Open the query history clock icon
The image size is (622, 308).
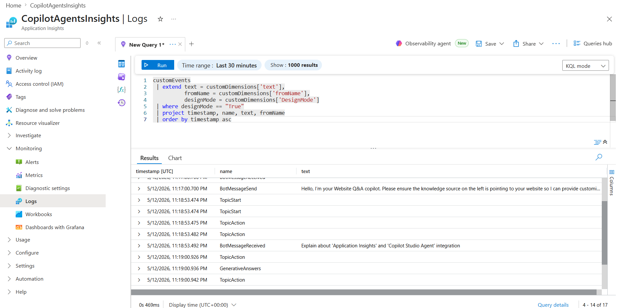(x=121, y=103)
